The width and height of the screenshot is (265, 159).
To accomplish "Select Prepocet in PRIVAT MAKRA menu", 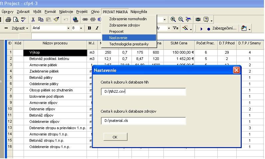I will [x=116, y=31].
